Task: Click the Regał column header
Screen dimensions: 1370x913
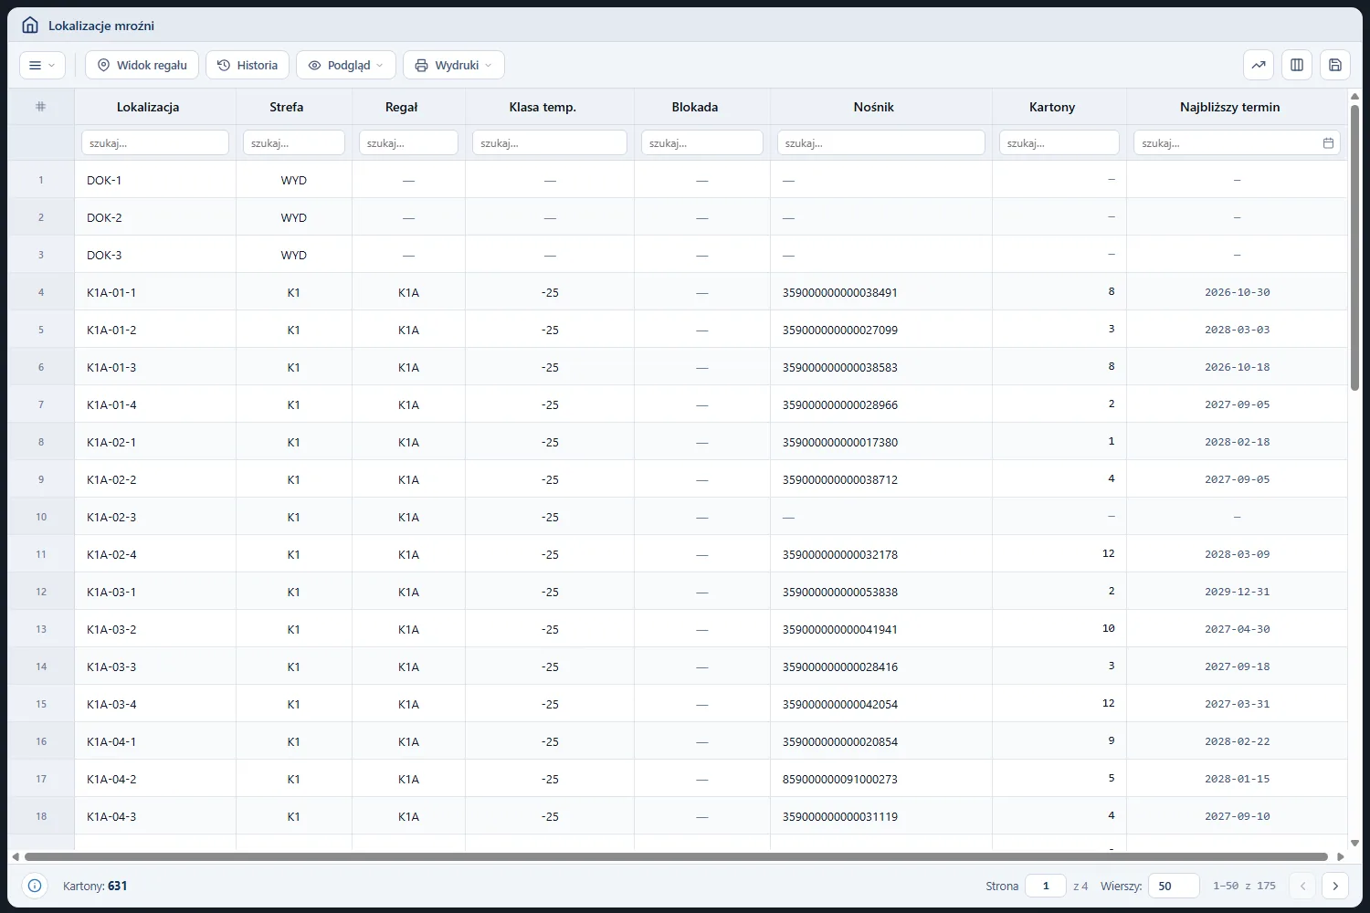Action: (x=401, y=107)
